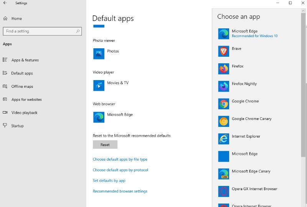This screenshot has height=207, width=307.
Task: Select the Brave browser icon
Action: [224, 51]
